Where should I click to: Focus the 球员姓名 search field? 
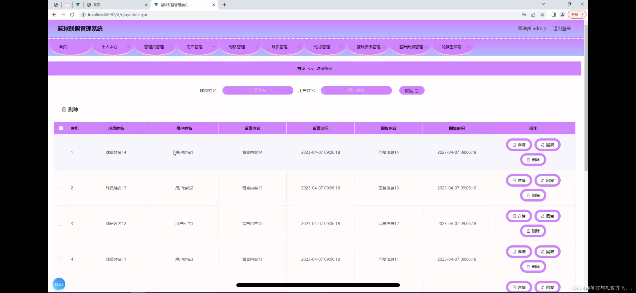(258, 90)
